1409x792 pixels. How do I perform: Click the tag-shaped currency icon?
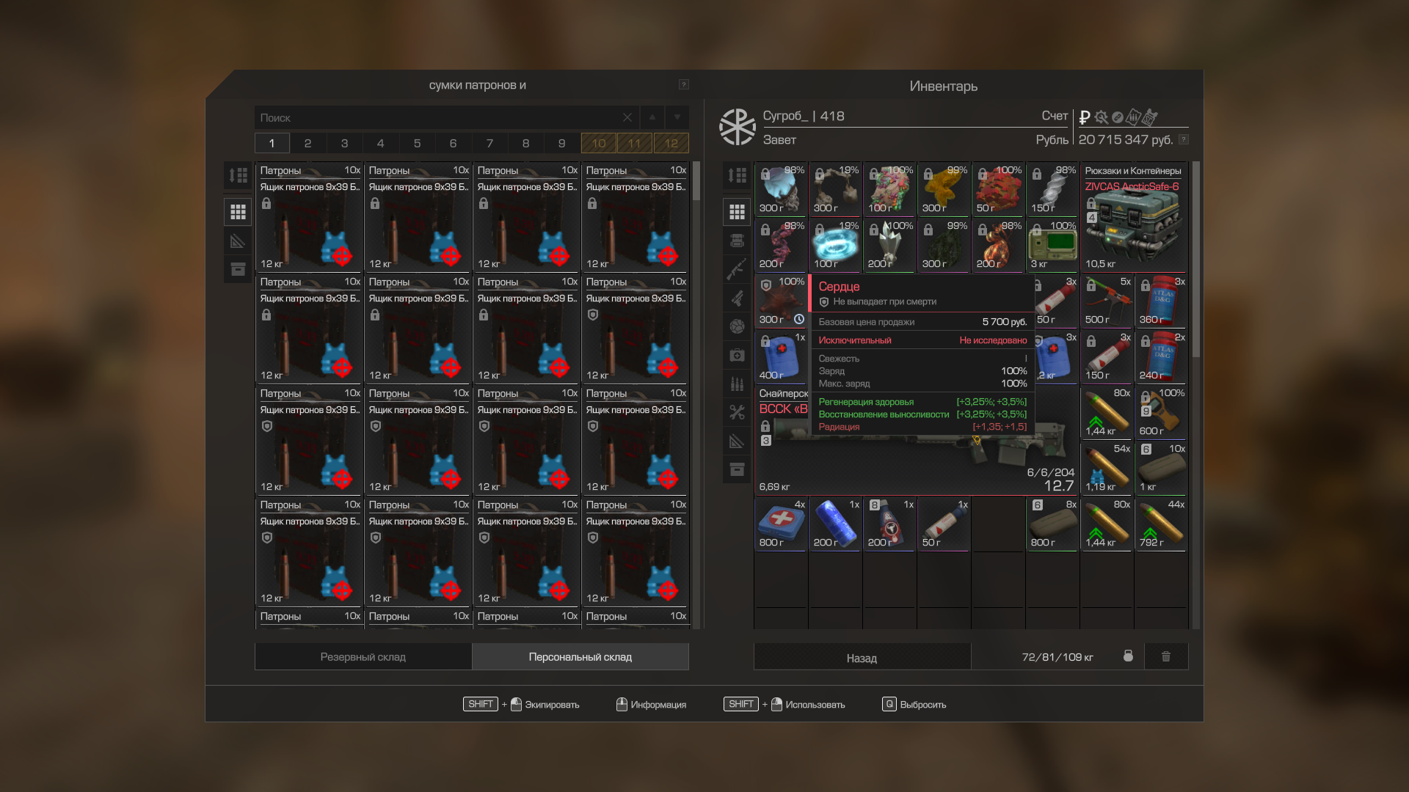1150,117
